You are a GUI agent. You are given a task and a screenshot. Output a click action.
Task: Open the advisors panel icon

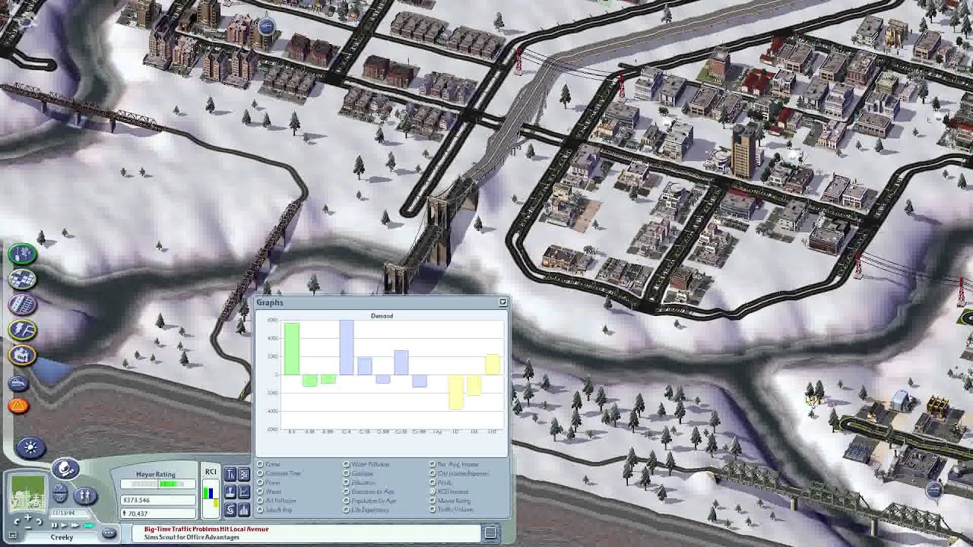coord(230,492)
